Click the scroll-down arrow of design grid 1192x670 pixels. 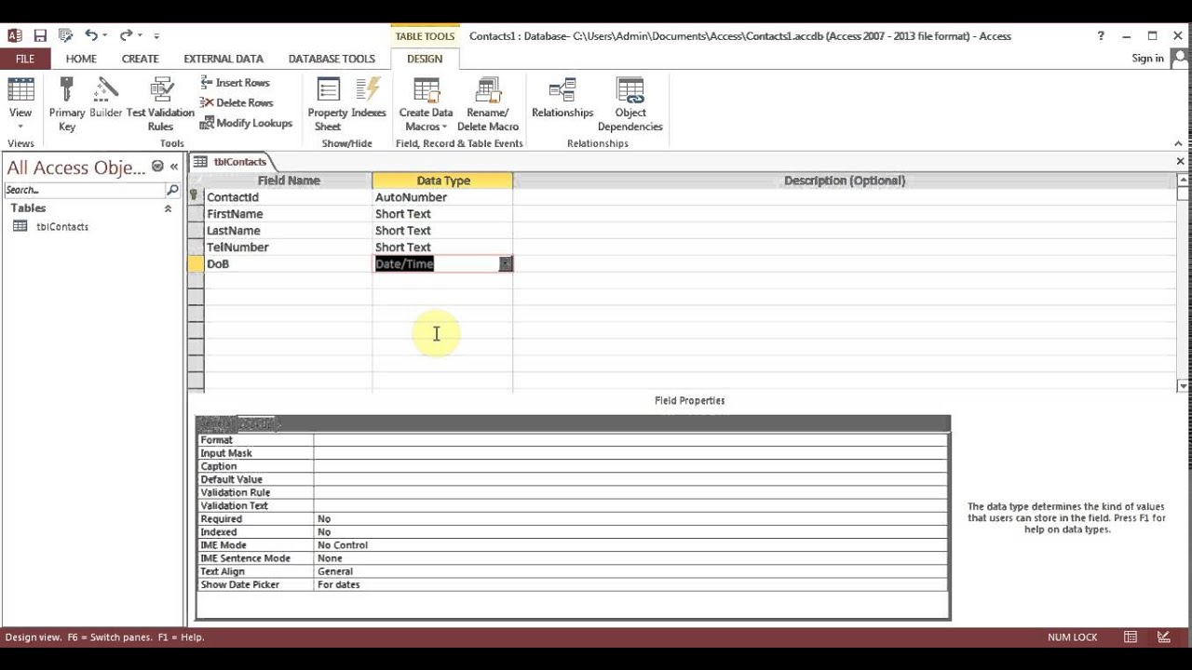1184,386
